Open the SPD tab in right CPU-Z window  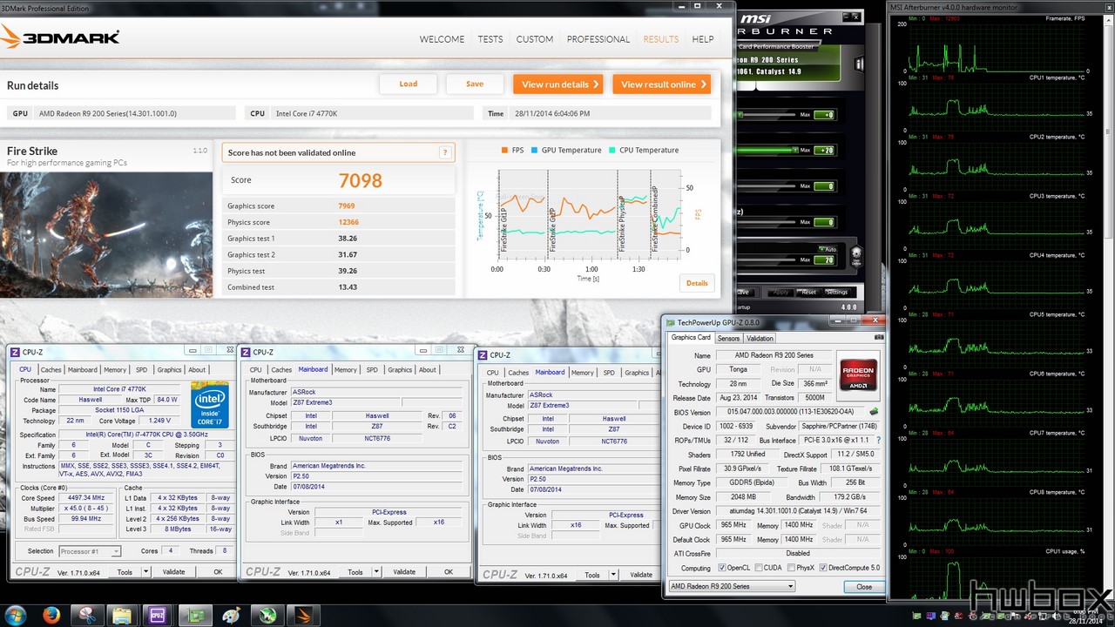[609, 373]
